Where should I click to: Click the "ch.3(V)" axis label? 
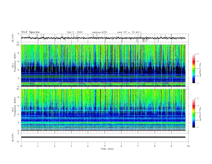point(13,137)
